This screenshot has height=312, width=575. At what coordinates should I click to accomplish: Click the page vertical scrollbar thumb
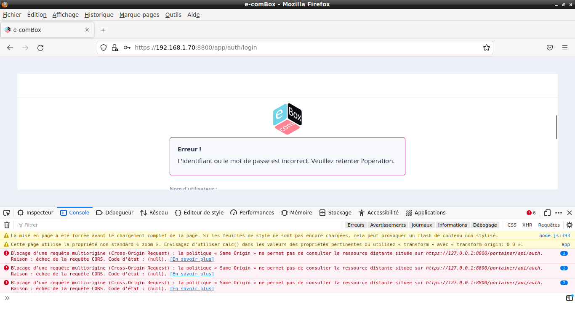pyautogui.click(x=556, y=127)
